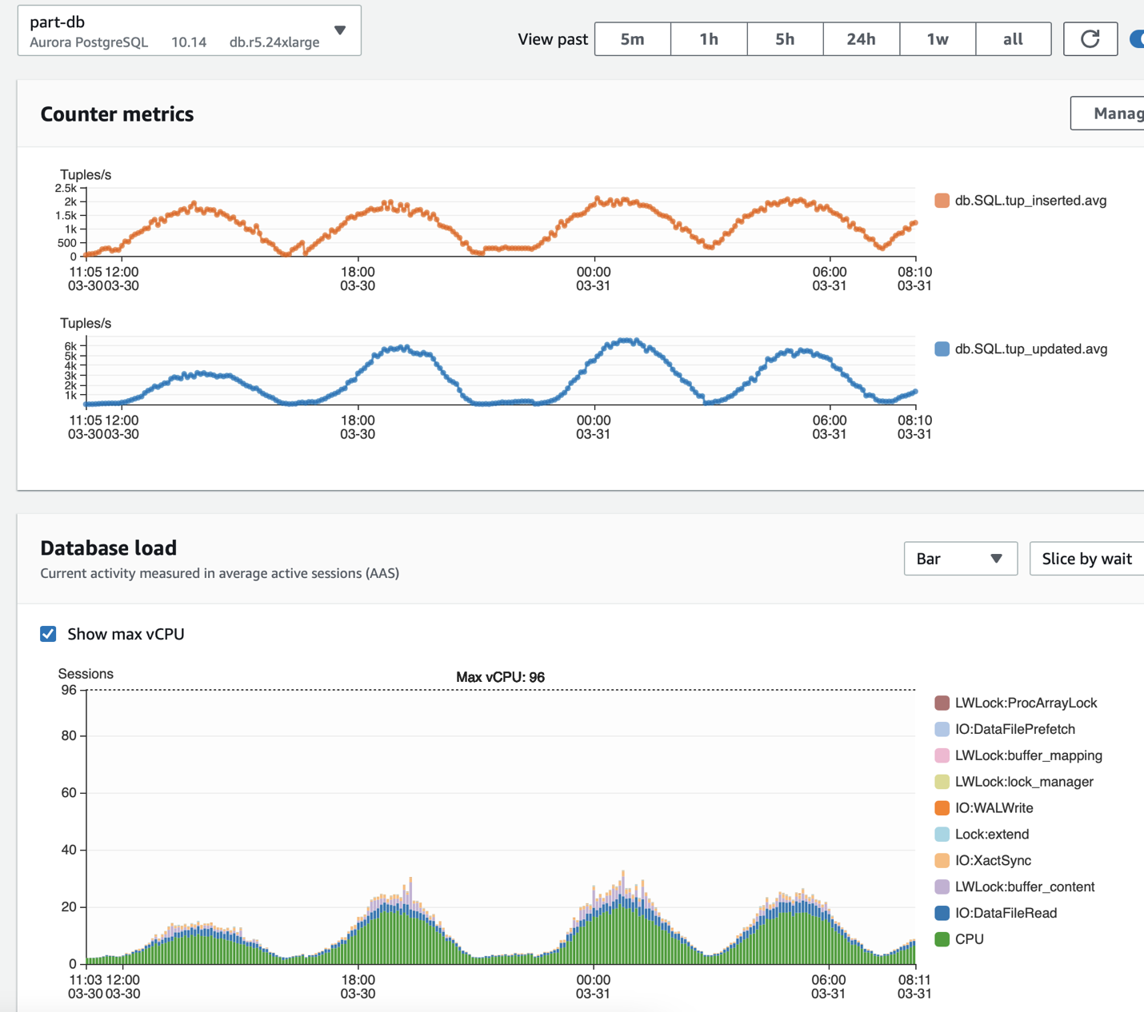Toggle the auto-refresh switch at top right

click(1137, 39)
